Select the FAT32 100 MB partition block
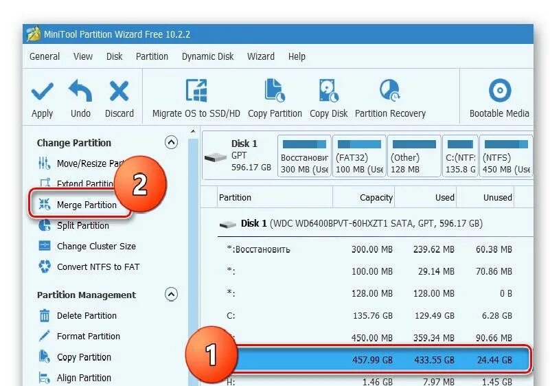The height and width of the screenshot is (386, 550). 359,156
